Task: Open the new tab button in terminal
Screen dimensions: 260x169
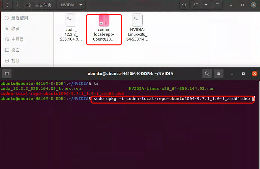Action: click(7, 73)
